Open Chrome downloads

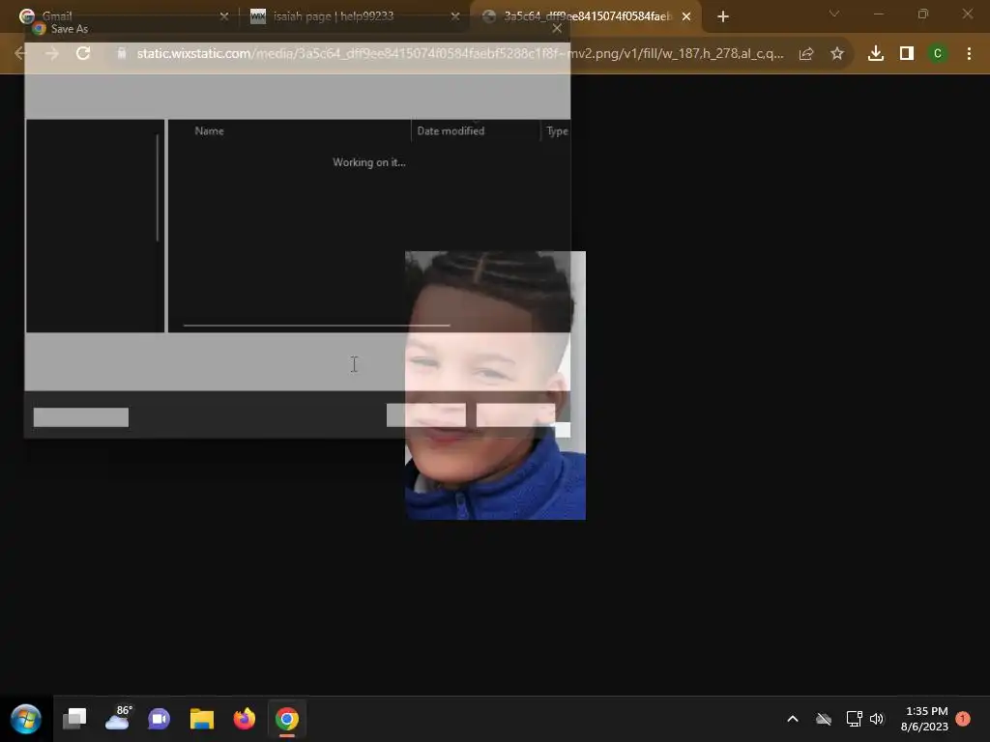(x=876, y=54)
